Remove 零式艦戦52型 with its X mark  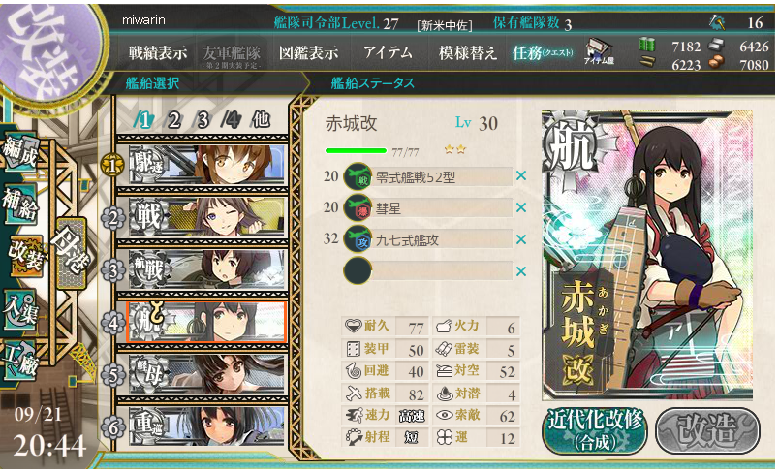(520, 175)
